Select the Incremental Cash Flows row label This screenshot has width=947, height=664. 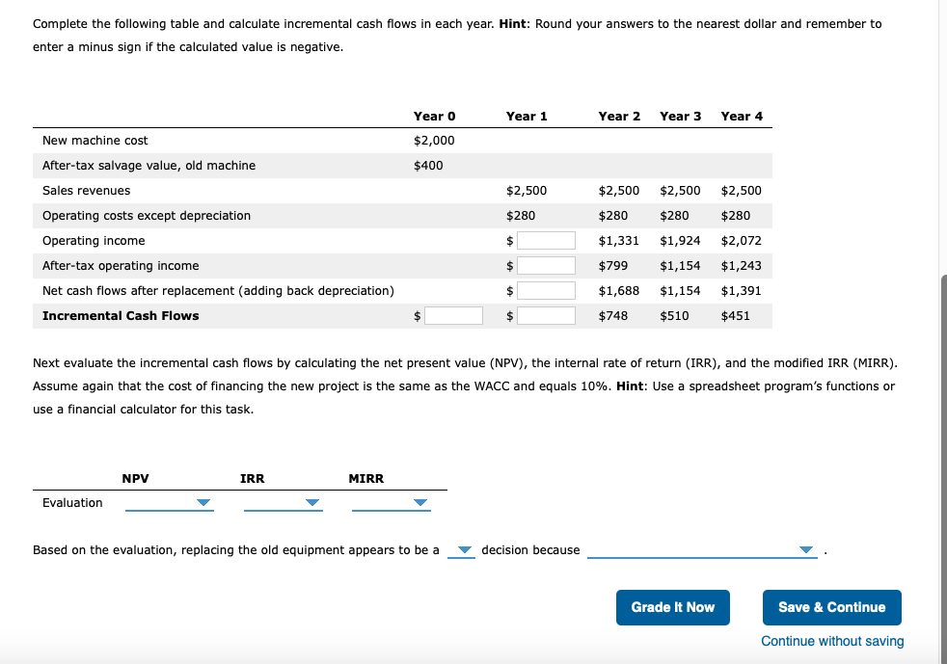coord(121,316)
